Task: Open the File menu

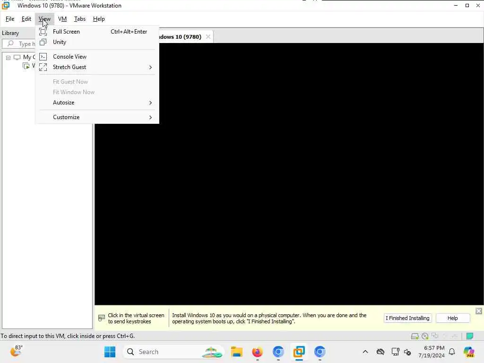Action: 10,19
